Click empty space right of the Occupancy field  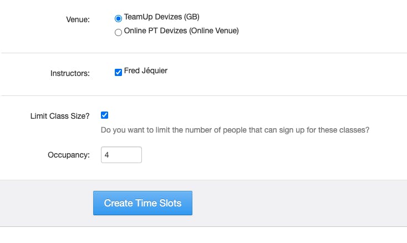(250, 155)
